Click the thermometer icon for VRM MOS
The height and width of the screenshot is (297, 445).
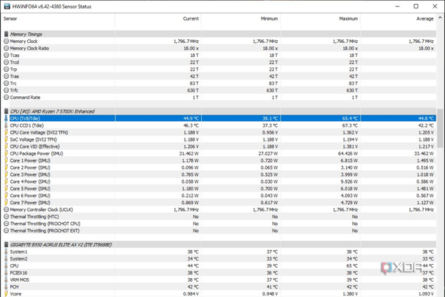[x=6, y=279]
